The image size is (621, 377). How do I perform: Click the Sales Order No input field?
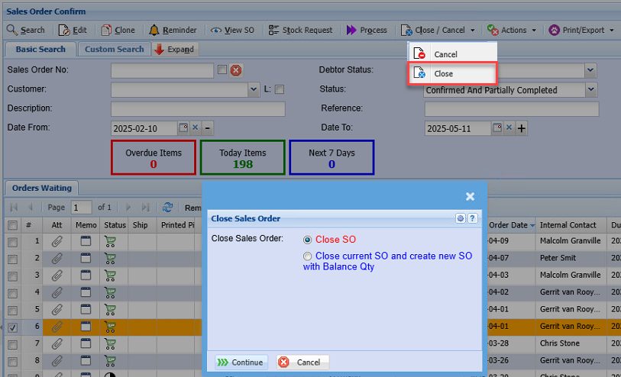[163, 70]
